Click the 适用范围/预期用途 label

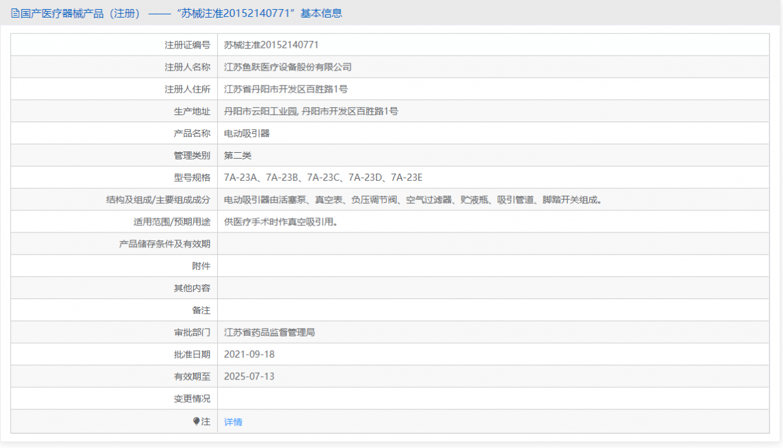click(x=172, y=222)
